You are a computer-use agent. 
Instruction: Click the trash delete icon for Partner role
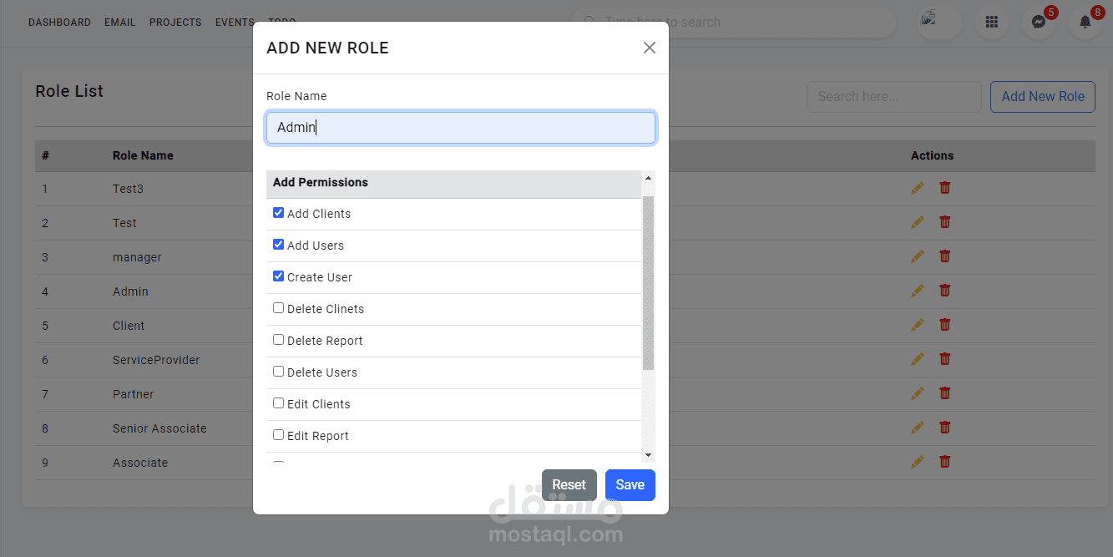click(x=945, y=393)
